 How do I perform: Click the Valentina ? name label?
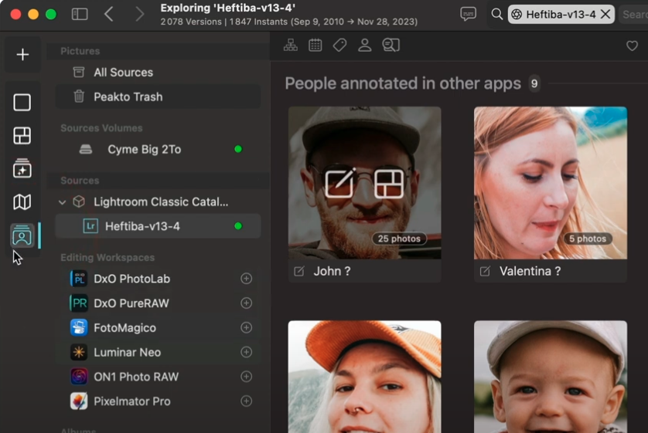[x=530, y=271]
